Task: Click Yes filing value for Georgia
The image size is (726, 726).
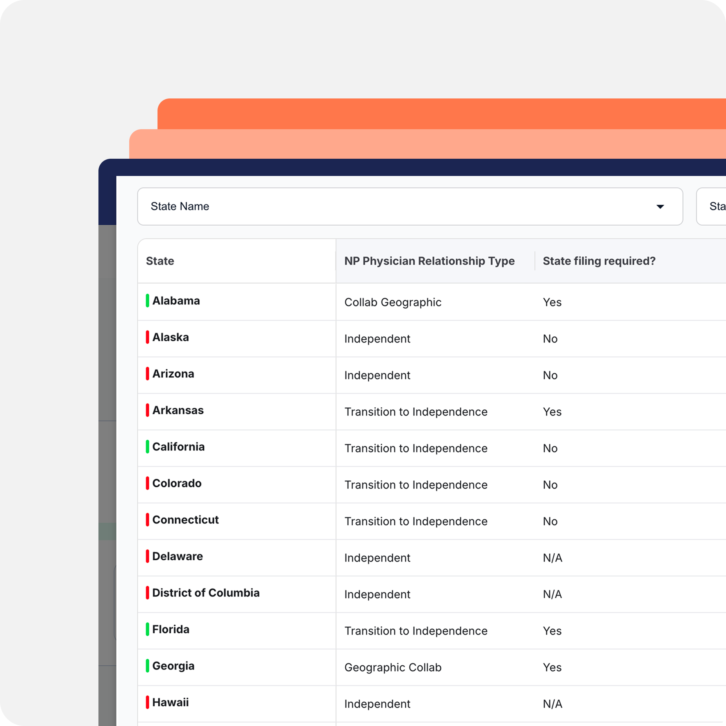Action: (x=552, y=667)
